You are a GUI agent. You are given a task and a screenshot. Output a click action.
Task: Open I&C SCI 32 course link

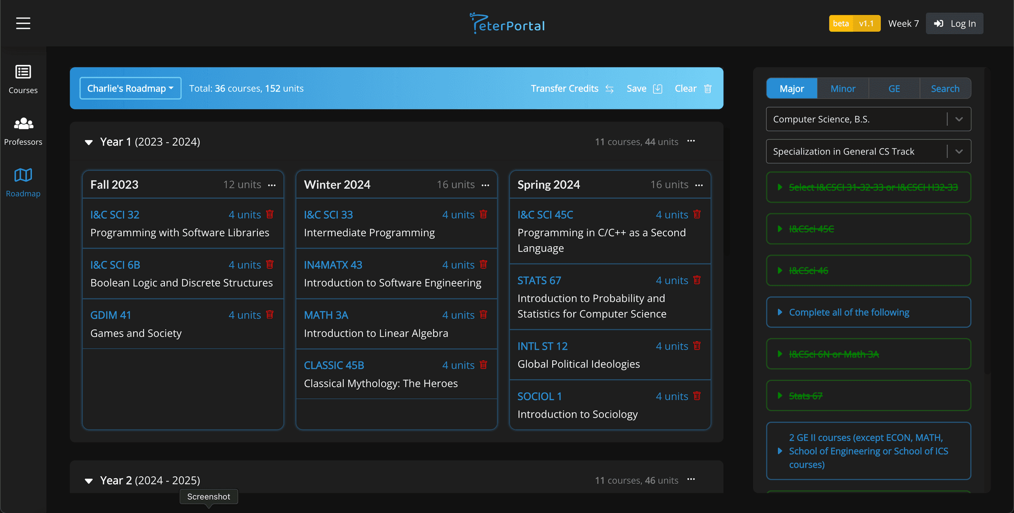115,214
